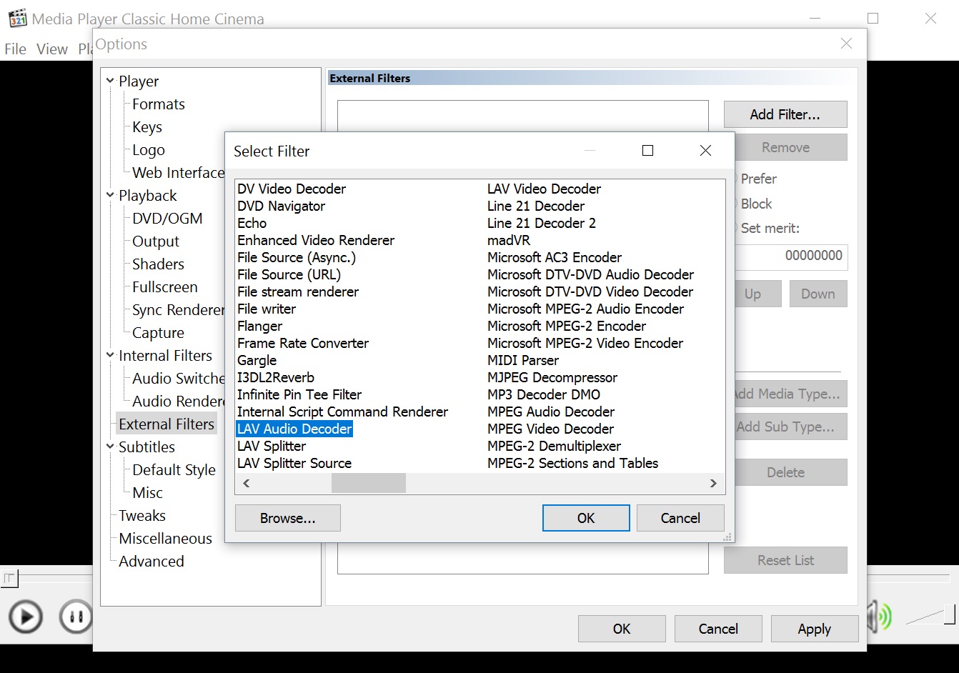Click the right arrow of filter list scrollbar
Viewport: 959px width, 673px height.
pos(713,483)
